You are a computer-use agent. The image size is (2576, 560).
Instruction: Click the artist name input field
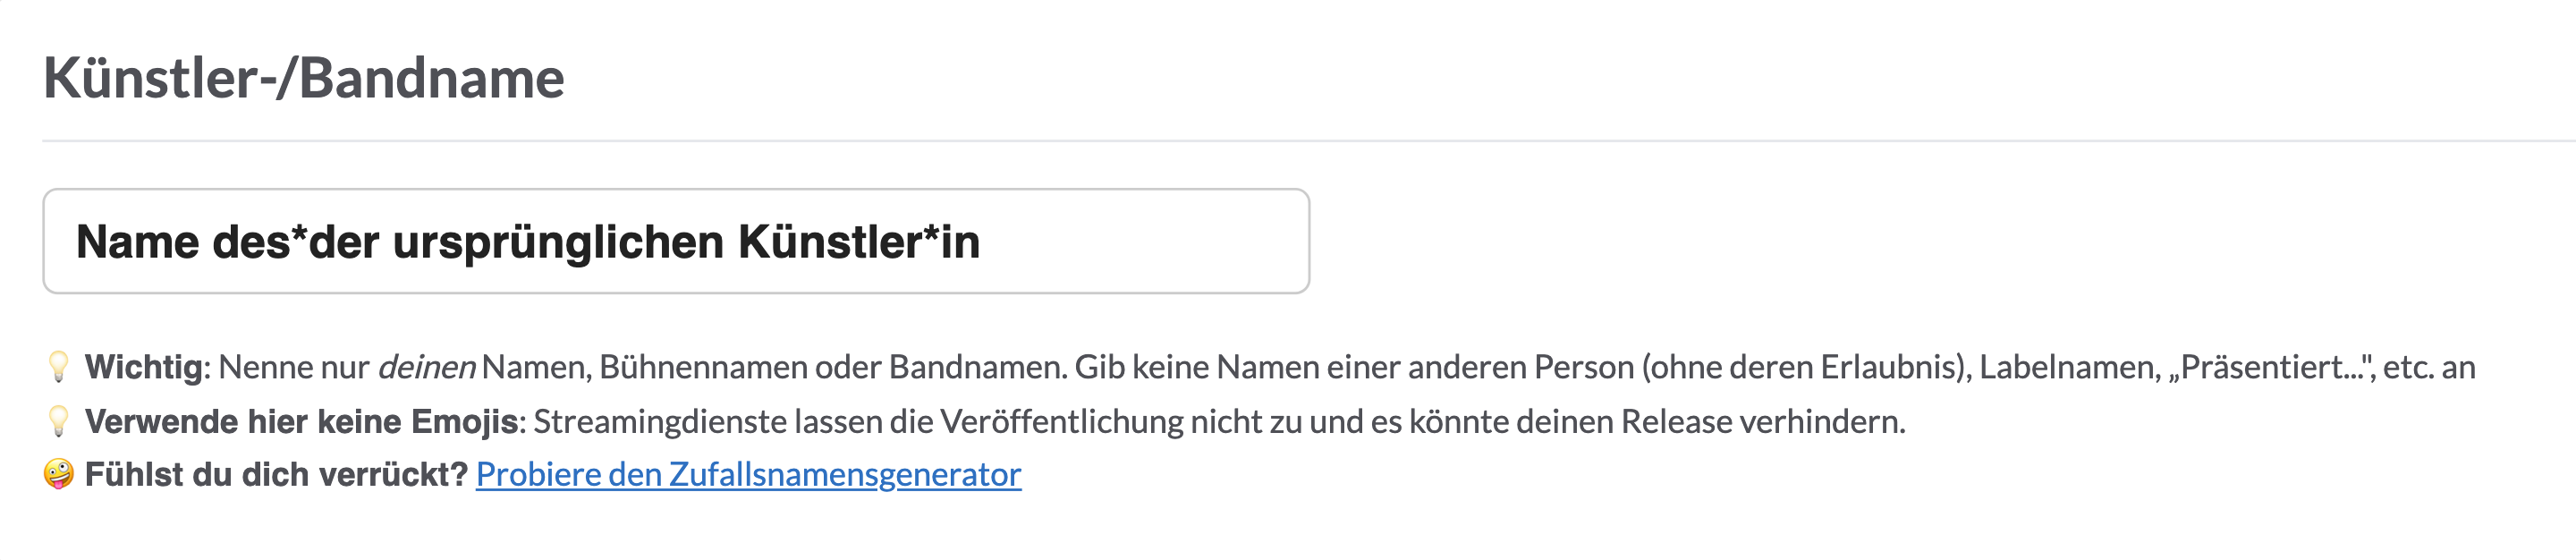tap(676, 241)
